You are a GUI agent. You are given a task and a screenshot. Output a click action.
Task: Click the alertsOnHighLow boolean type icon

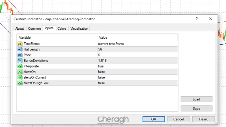(20, 83)
